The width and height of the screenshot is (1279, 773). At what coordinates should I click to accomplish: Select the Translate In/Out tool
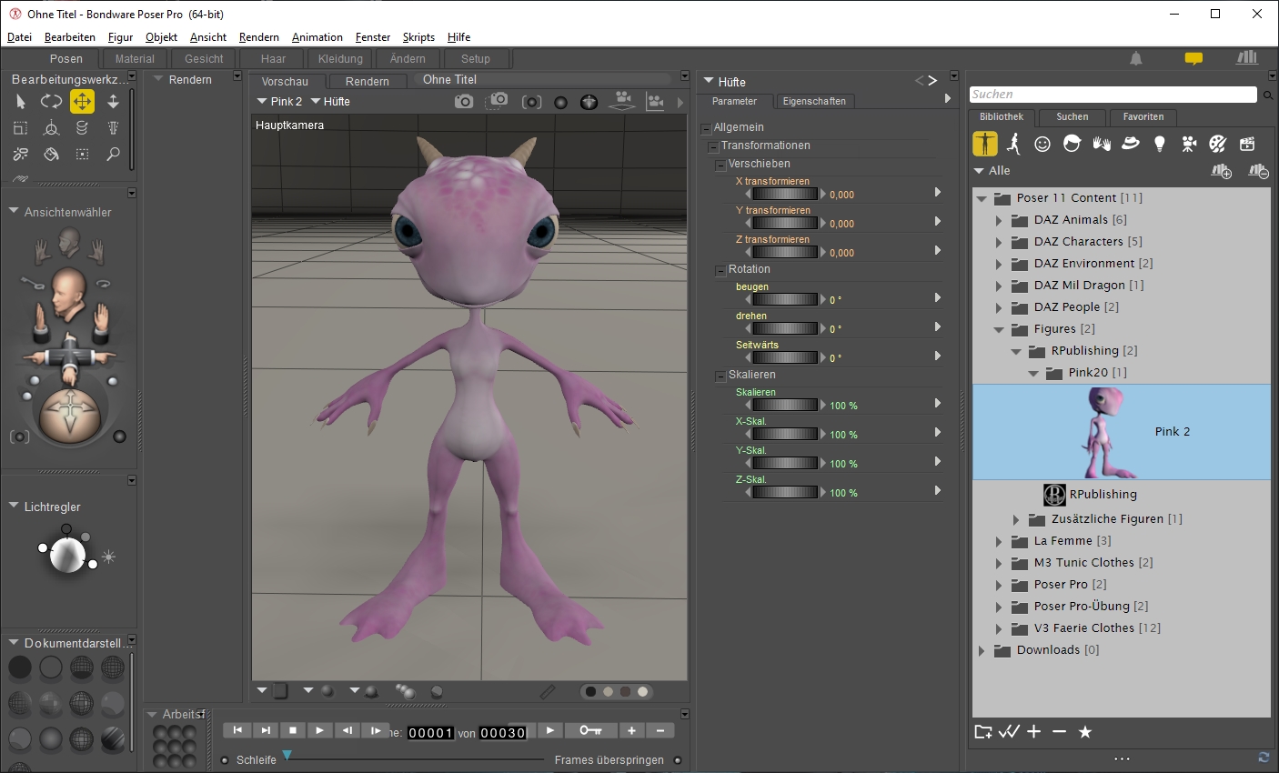click(113, 102)
